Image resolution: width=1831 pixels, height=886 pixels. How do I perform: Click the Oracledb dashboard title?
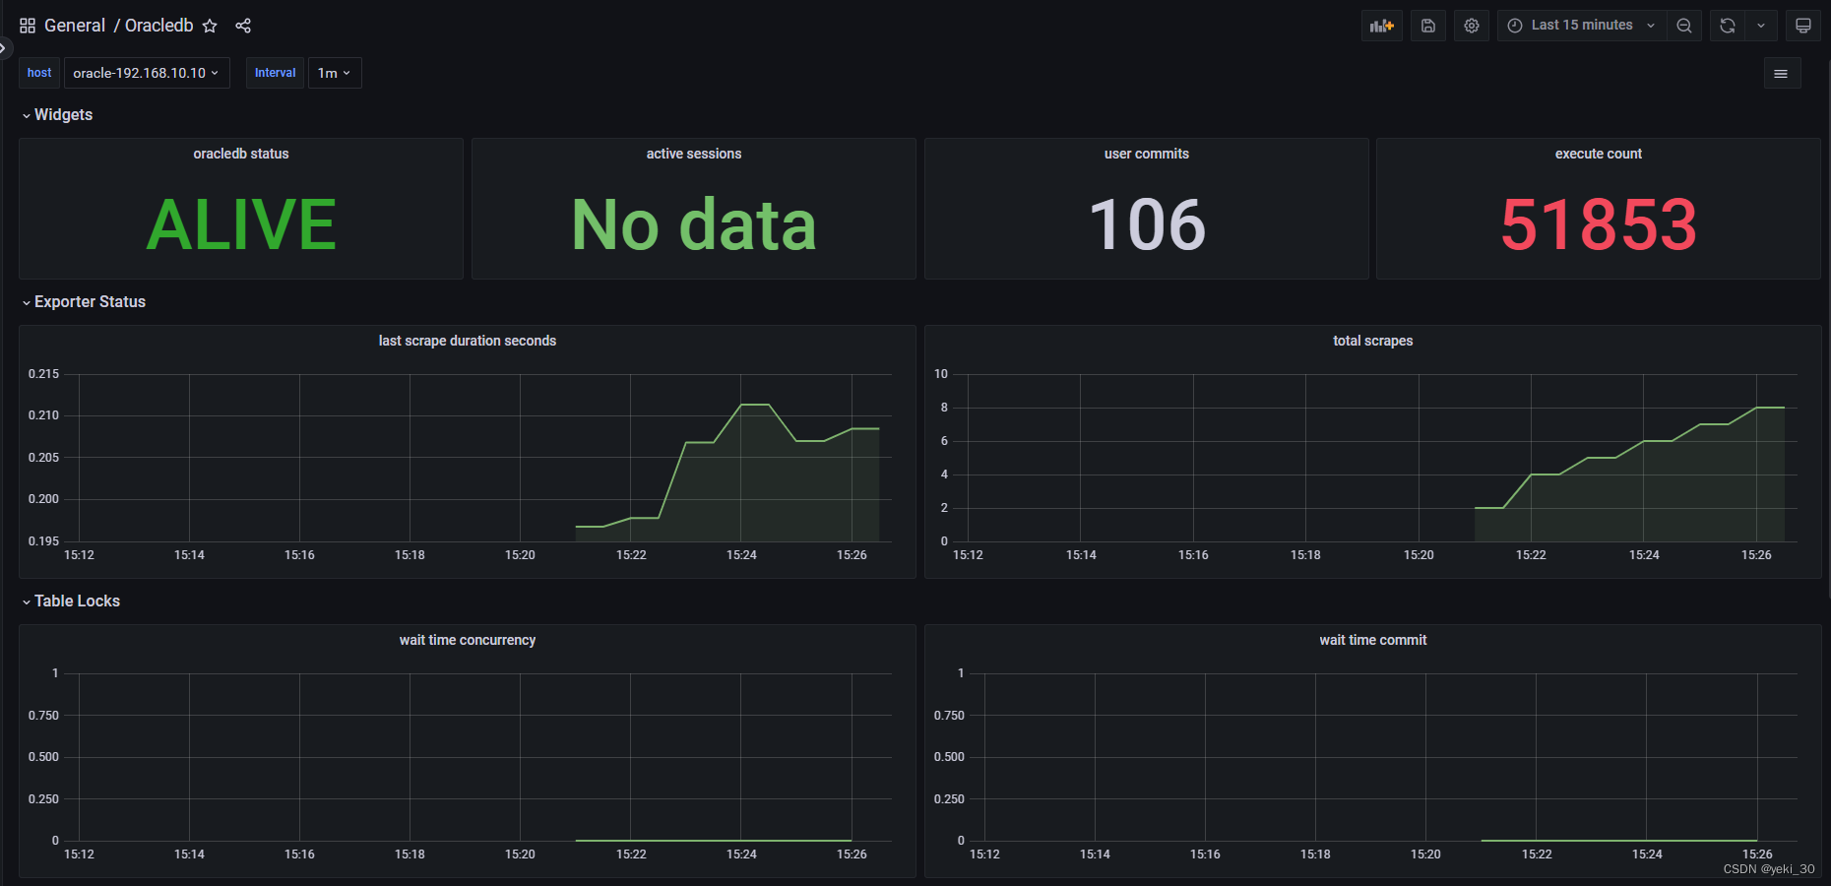(159, 26)
